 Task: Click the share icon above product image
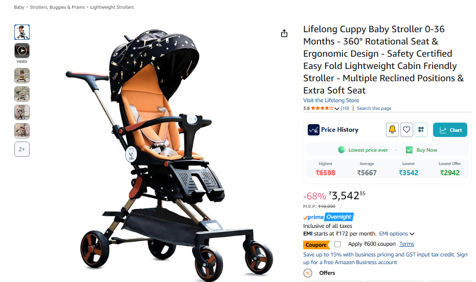point(284,33)
